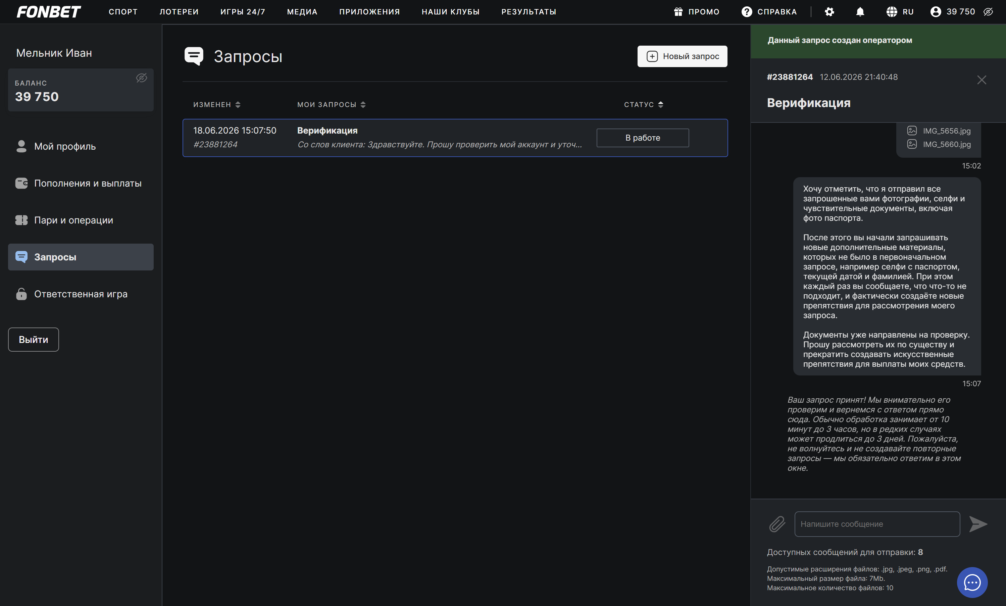Open Пополнения и выплаты
The height and width of the screenshot is (606, 1006).
(81, 183)
